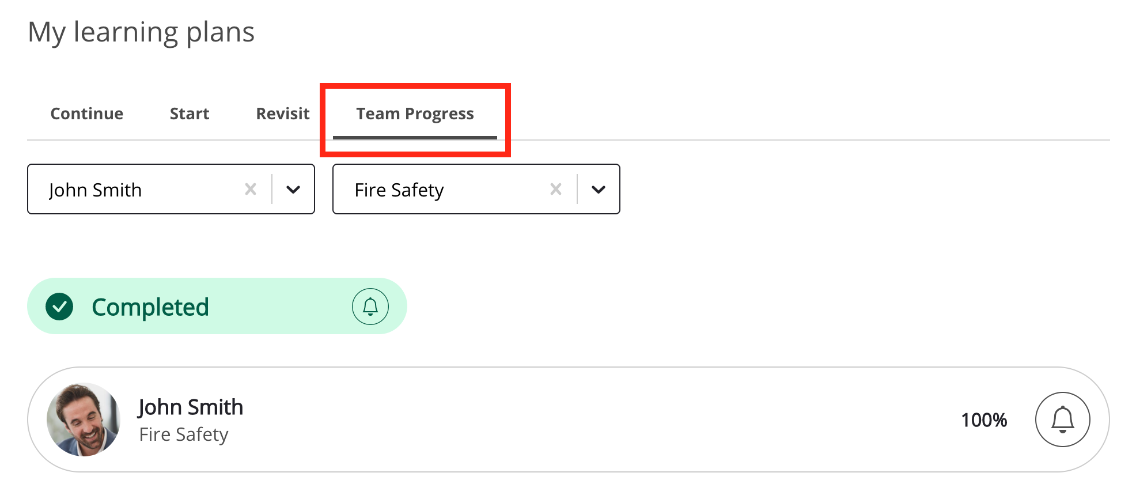Clear the Fire Safety filter selection
1136x499 pixels.
(x=556, y=189)
